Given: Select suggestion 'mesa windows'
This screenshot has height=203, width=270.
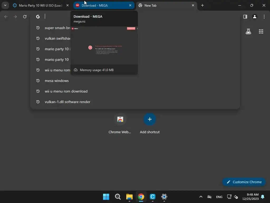Looking at the screenshot, I should pos(135,81).
